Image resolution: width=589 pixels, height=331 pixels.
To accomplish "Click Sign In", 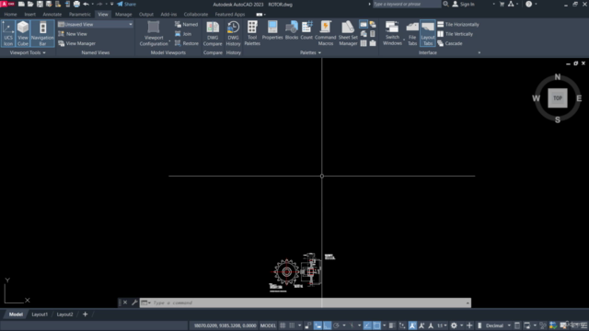I will point(464,4).
